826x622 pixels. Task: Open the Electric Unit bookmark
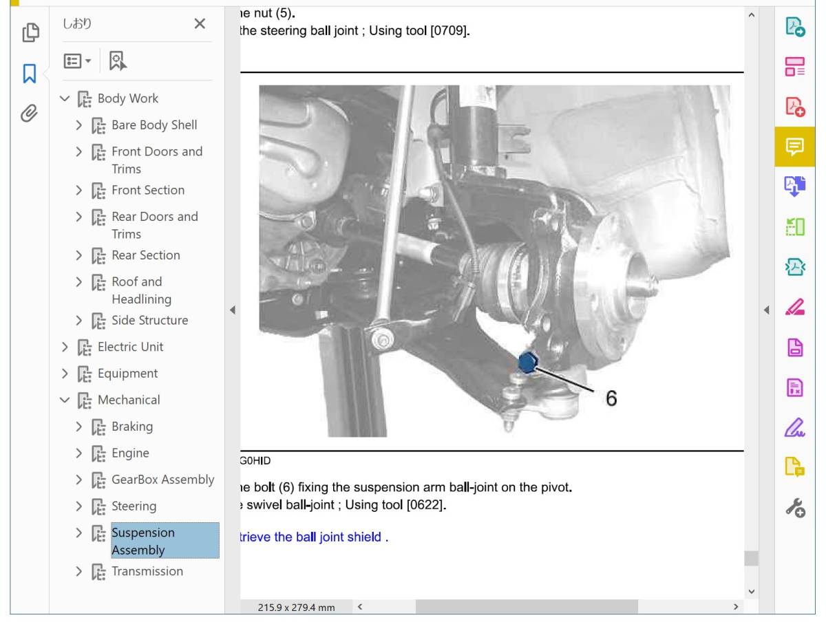point(131,347)
